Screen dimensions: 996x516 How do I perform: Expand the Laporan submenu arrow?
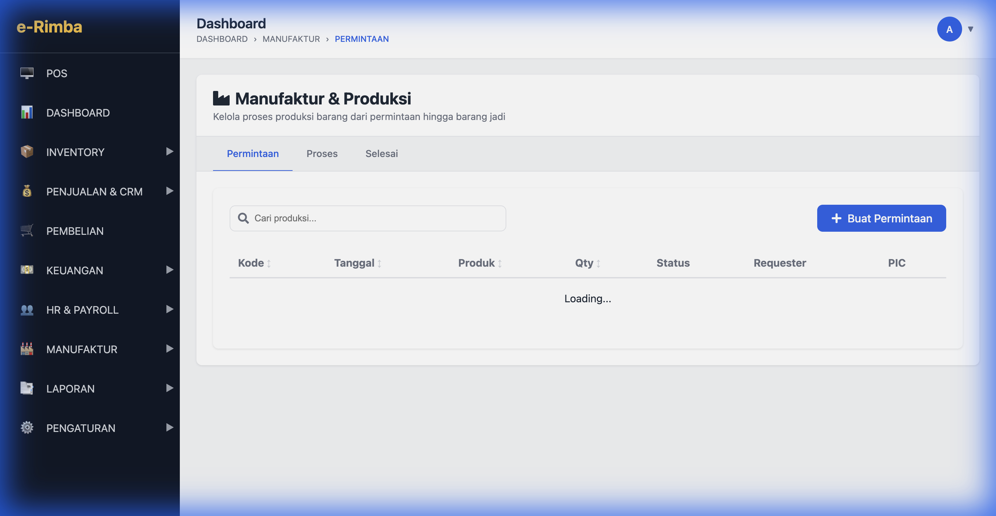[x=169, y=388]
